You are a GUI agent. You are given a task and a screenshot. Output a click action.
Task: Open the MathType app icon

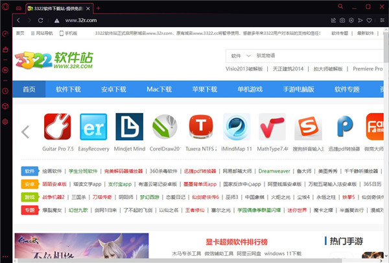[x=272, y=127]
